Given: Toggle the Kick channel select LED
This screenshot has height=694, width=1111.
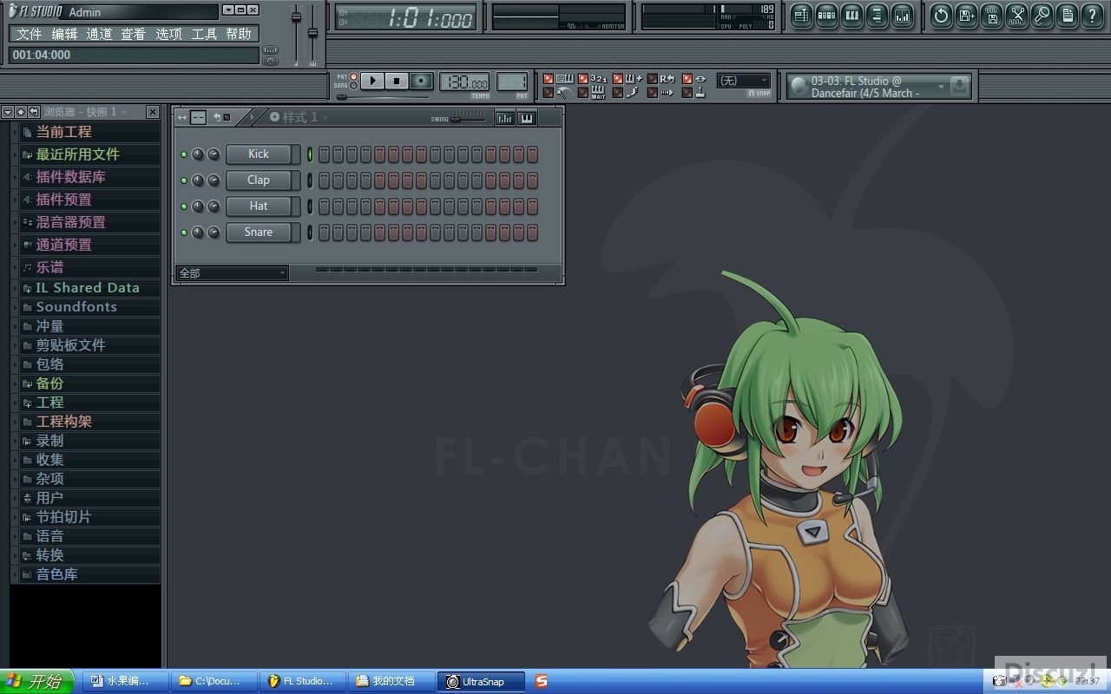Looking at the screenshot, I should click(310, 154).
